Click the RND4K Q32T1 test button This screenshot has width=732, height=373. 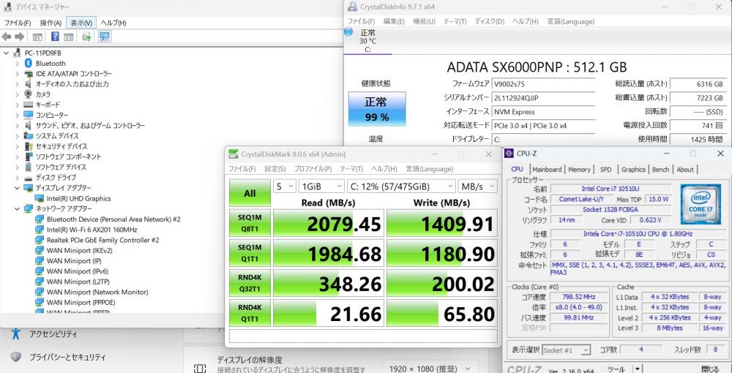(250, 282)
